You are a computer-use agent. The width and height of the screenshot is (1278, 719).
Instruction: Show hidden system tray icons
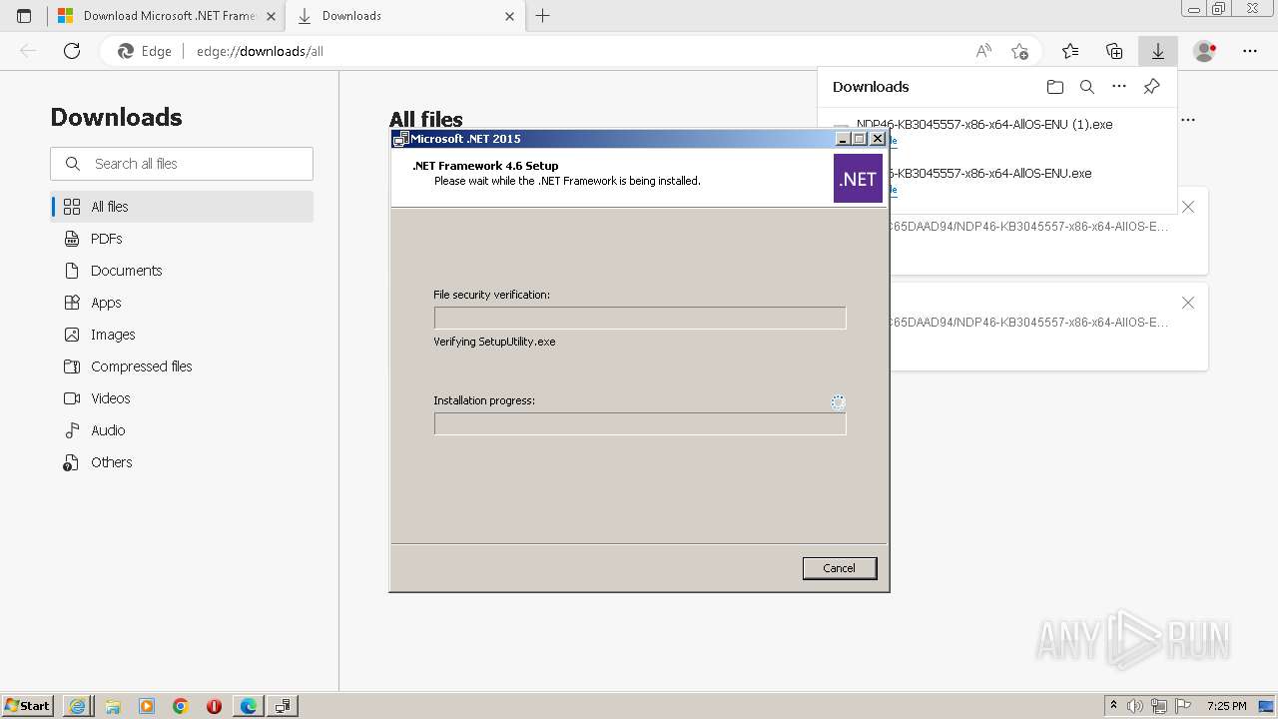[1113, 706]
